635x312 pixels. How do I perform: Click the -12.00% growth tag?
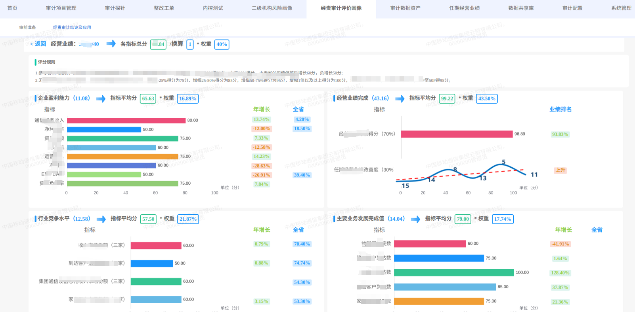point(261,129)
